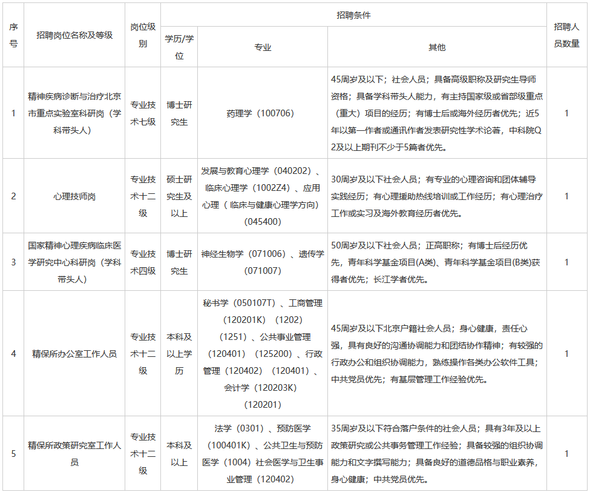Click the 心理技师岗 position name cell

point(74,196)
